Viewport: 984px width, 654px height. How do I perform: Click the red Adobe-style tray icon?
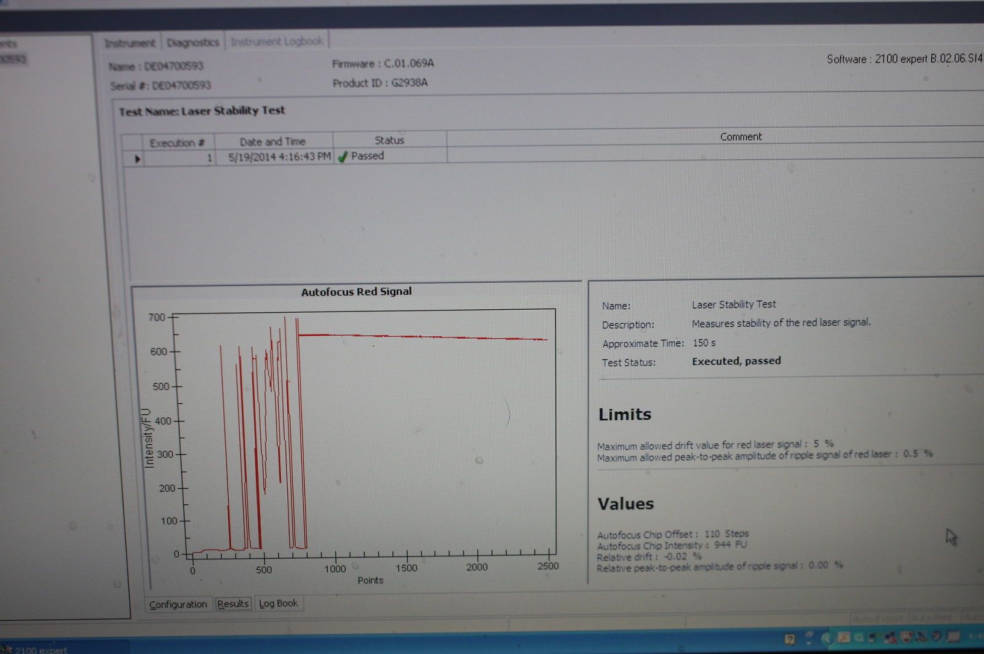tap(844, 637)
